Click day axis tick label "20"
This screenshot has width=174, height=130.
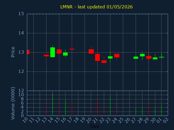coord(89,120)
